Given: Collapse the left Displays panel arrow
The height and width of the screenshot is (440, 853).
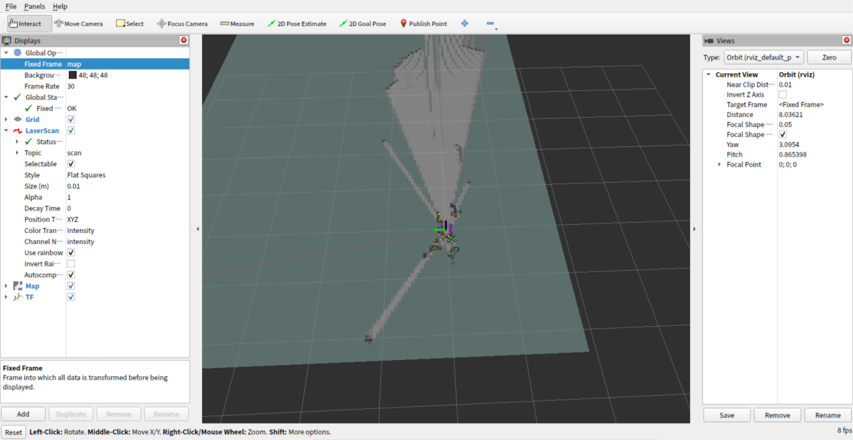Looking at the screenshot, I should pos(197,229).
